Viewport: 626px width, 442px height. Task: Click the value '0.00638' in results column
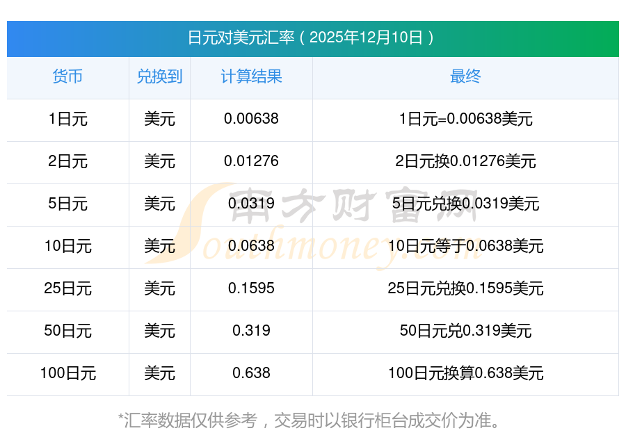(x=251, y=119)
